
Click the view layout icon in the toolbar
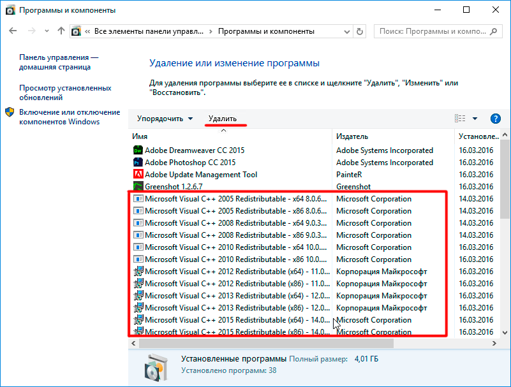coord(460,119)
